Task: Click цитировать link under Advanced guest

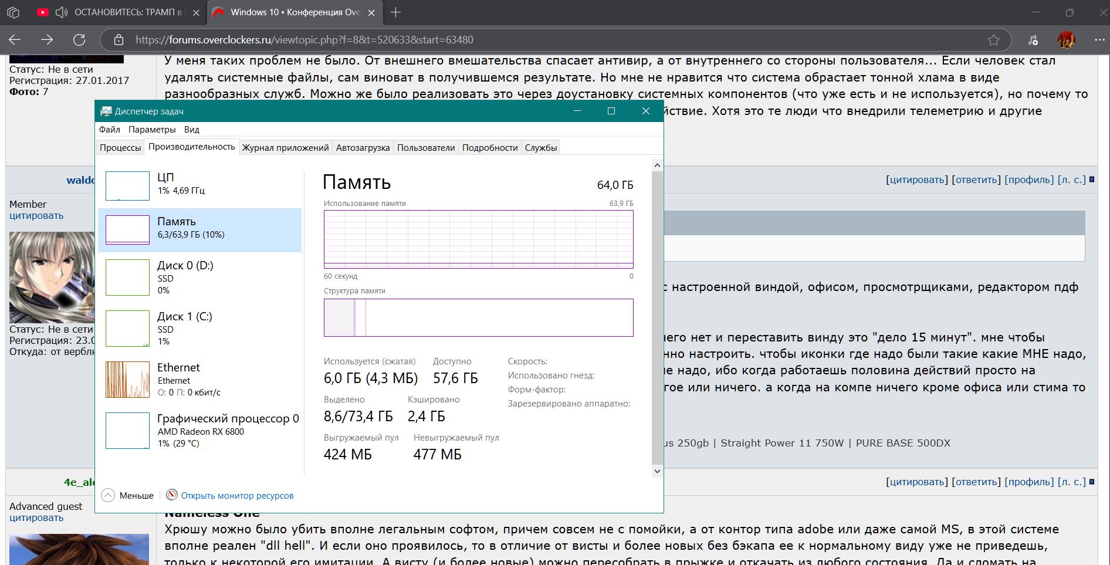Action: pyautogui.click(x=36, y=517)
